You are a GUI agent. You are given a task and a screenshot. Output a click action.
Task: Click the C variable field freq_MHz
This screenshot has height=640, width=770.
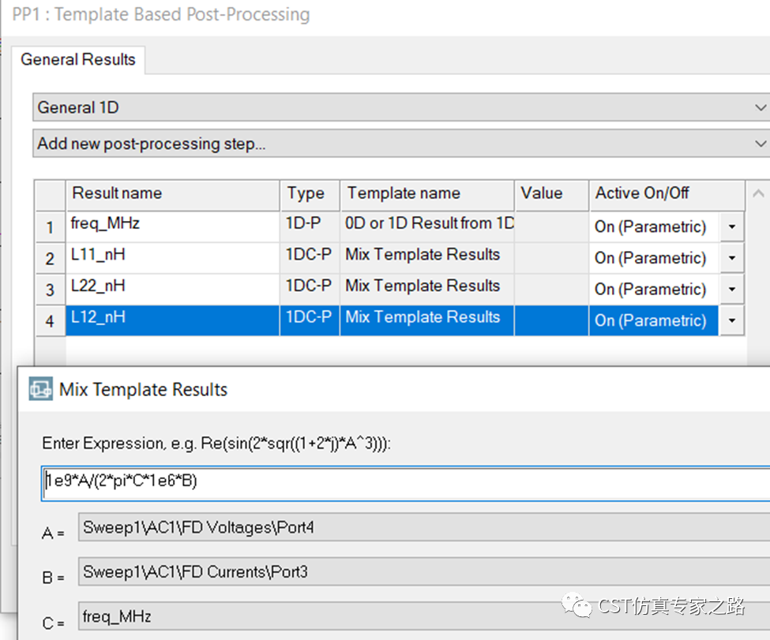pos(424,616)
